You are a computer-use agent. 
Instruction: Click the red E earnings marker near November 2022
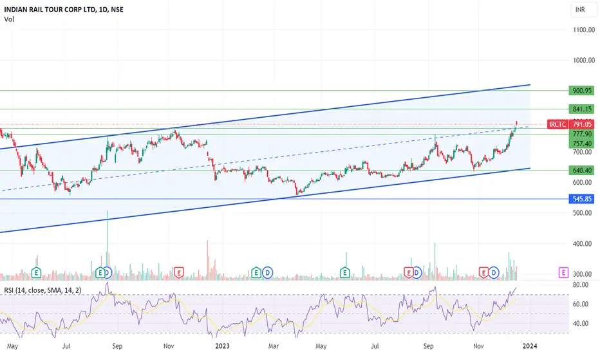pyautogui.click(x=179, y=272)
